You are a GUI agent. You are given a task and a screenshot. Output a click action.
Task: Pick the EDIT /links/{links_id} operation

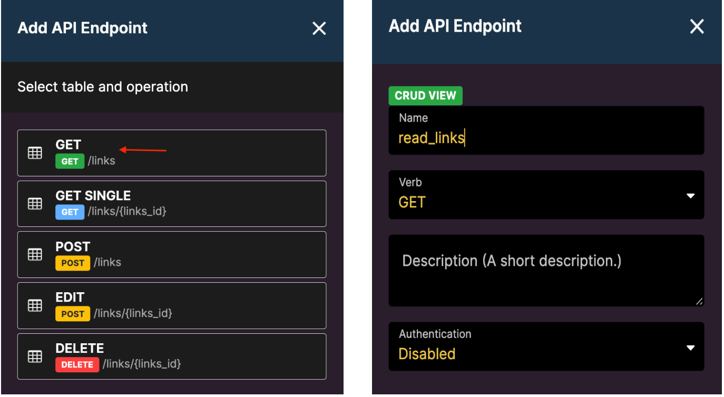tap(172, 305)
